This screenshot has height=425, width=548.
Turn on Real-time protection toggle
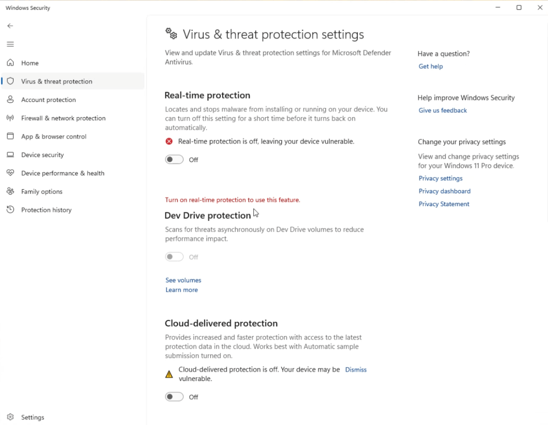click(x=174, y=160)
